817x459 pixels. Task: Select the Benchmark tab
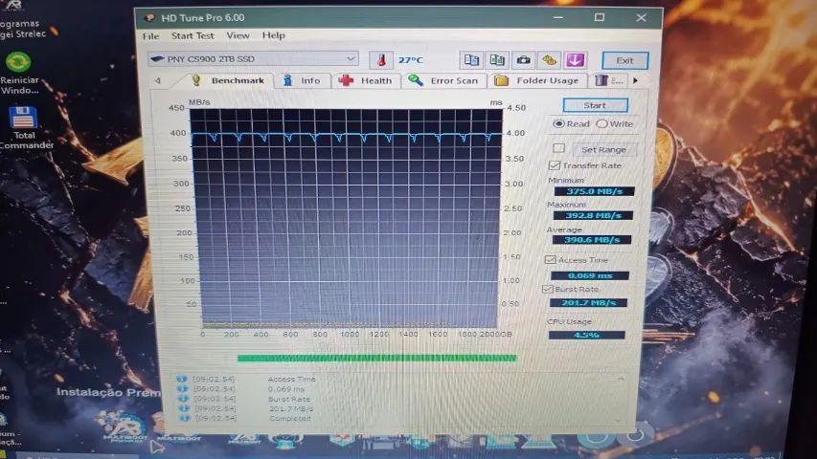pyautogui.click(x=228, y=80)
